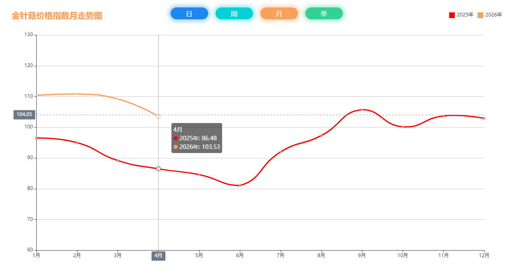518x274 pixels.
Task: Switch to the 日 (daily) view
Action: (189, 14)
